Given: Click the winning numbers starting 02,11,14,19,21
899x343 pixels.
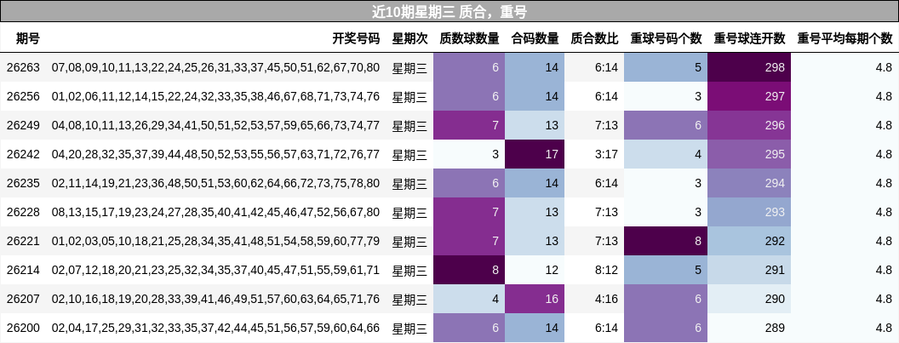Looking at the screenshot, I should coord(215,184).
